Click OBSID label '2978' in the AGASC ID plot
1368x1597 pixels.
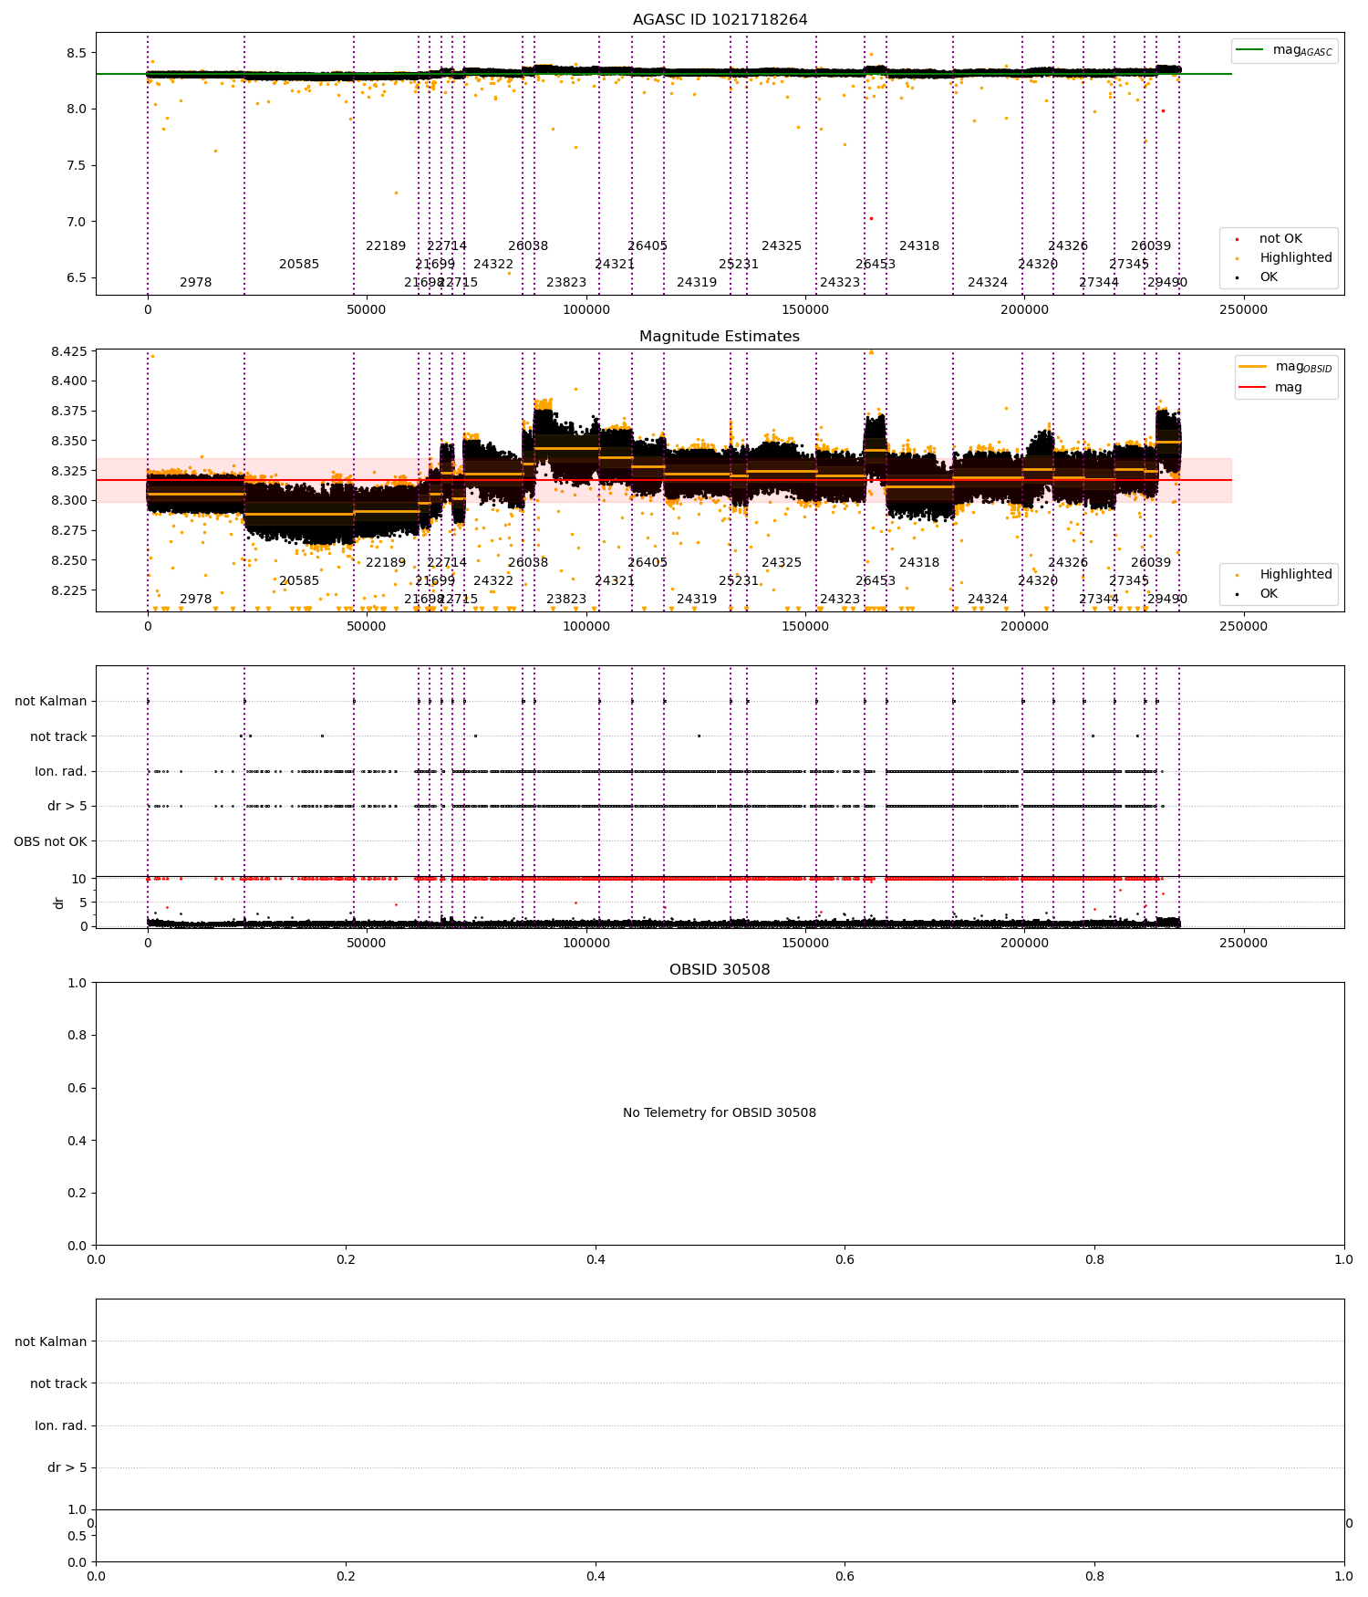[x=195, y=283]
